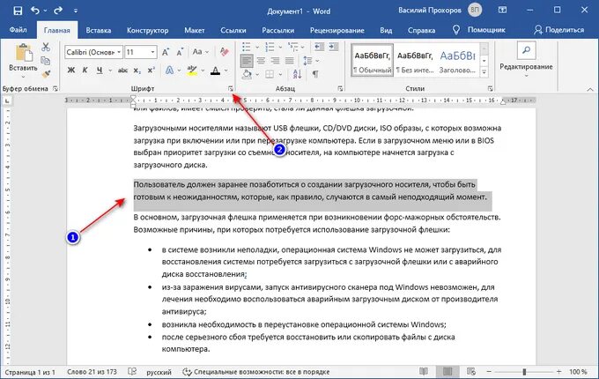This screenshot has width=599, height=379.
Task: Switch to the Конструктор tab
Action: 147,30
